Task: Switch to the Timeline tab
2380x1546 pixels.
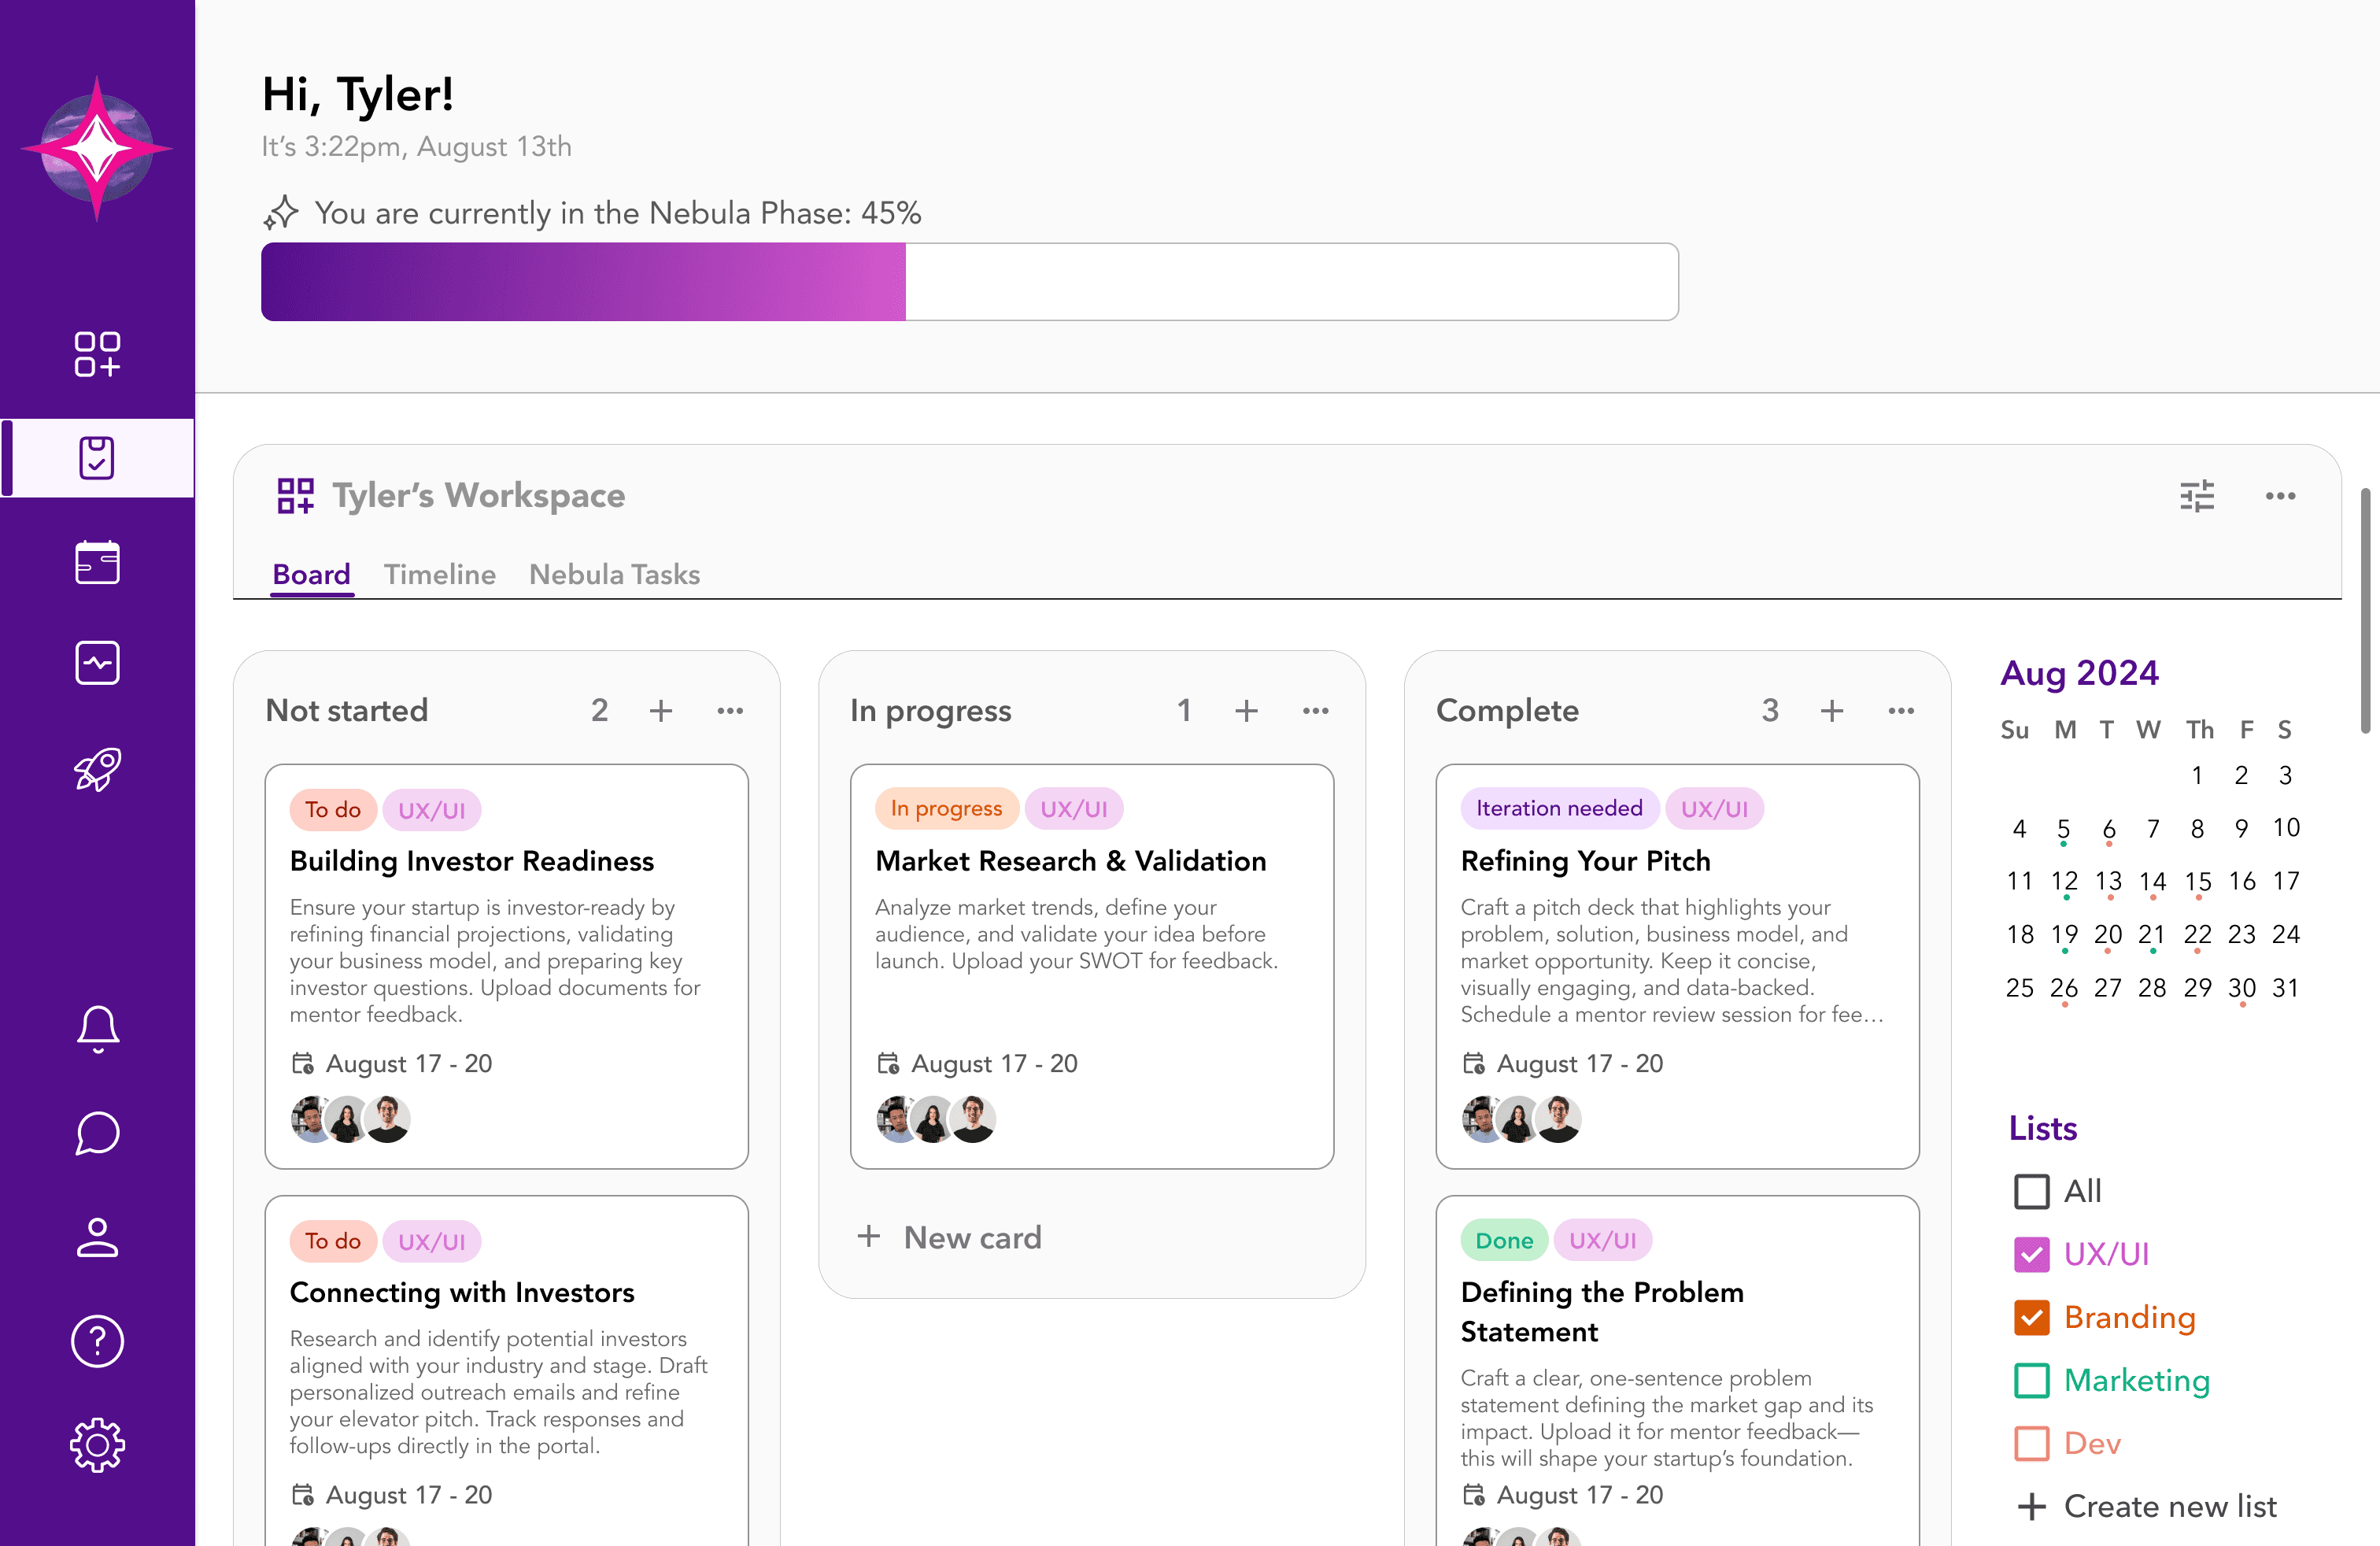Action: 439,574
